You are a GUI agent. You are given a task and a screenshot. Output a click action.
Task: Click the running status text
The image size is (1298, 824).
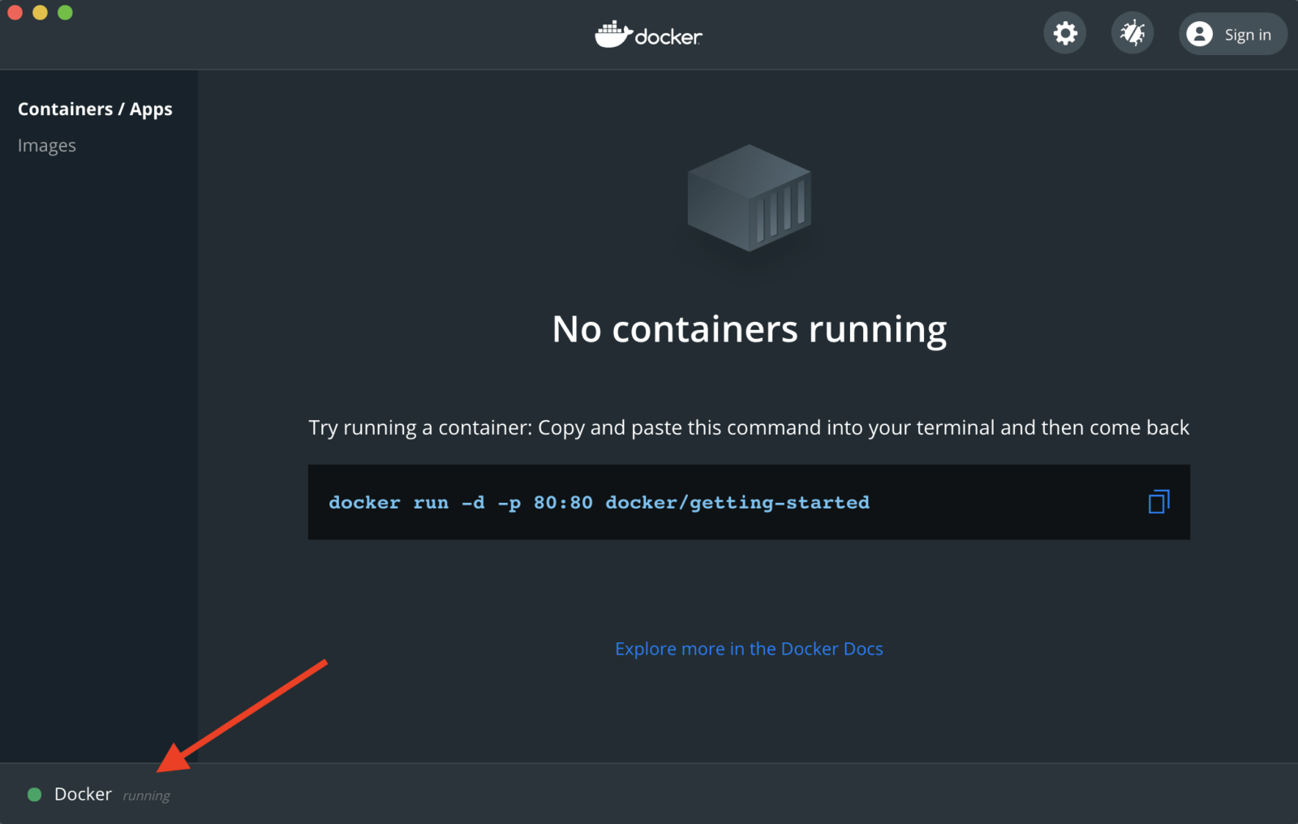coord(146,796)
